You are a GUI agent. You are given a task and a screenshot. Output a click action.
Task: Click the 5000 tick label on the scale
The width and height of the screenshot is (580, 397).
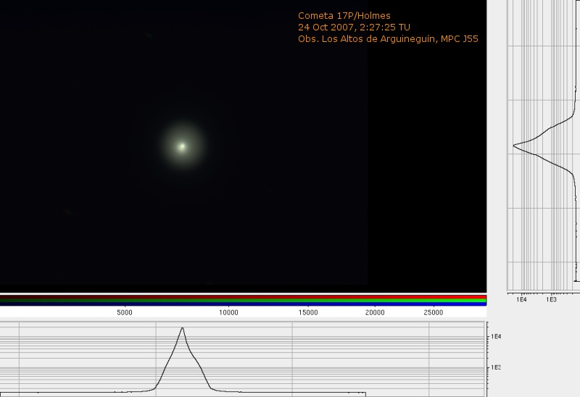pos(125,312)
